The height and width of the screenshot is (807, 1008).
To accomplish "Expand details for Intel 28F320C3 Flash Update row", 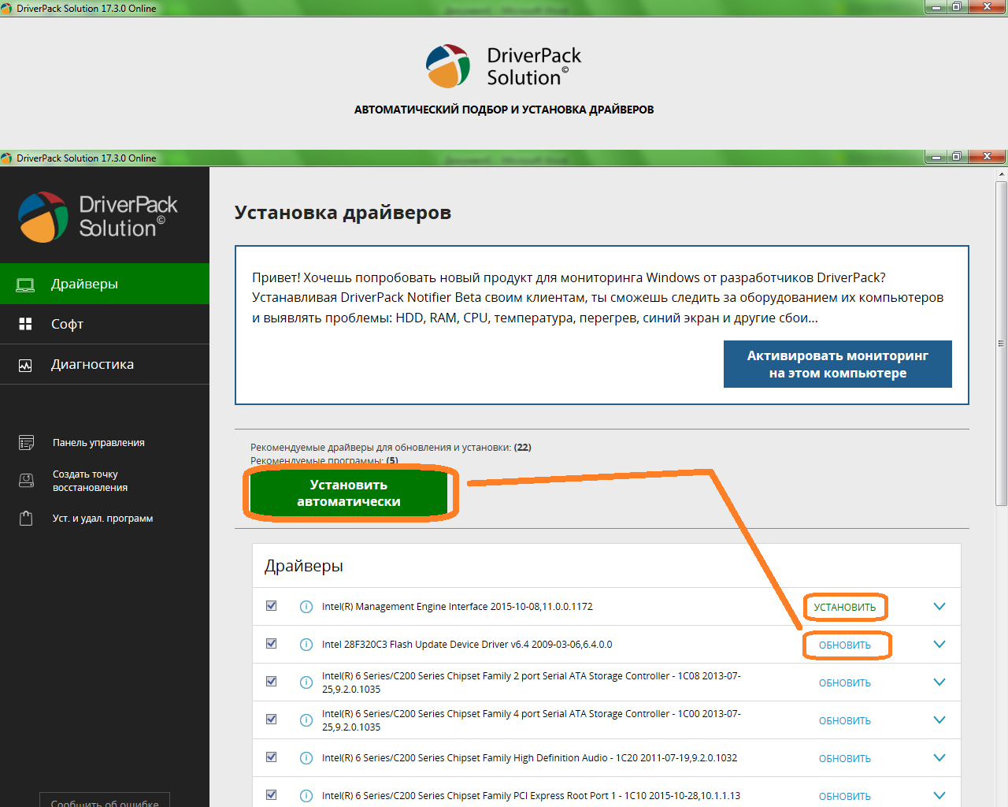I will pyautogui.click(x=939, y=645).
